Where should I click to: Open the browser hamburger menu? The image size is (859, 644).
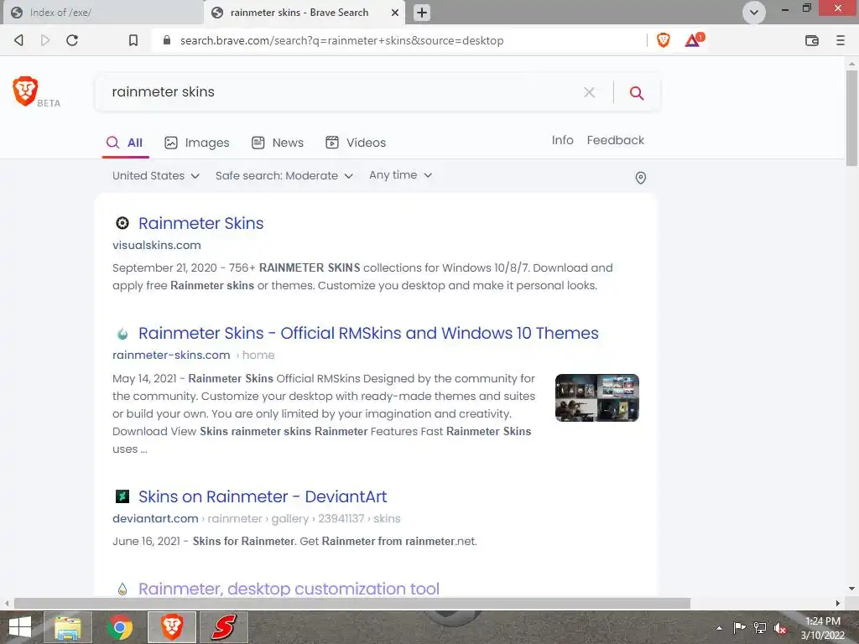841,40
